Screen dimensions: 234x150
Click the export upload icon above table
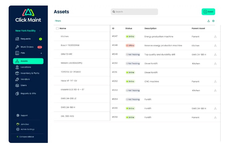click(x=208, y=21)
